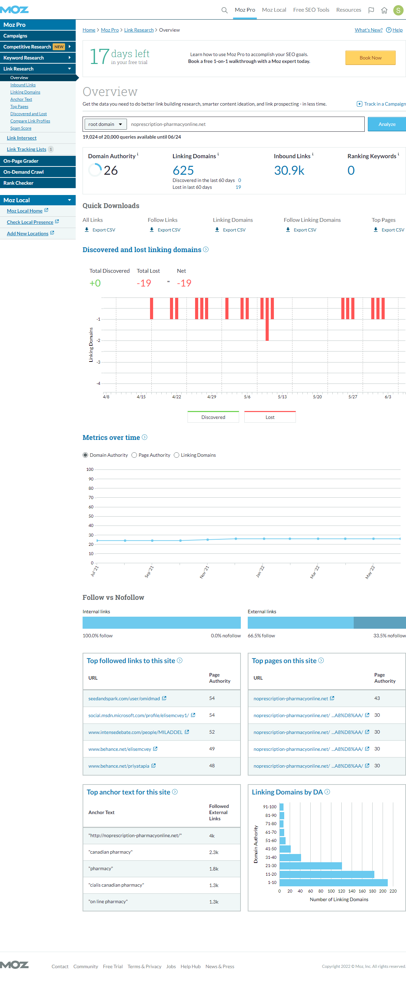Screen dimensions: 406x984
Task: Switch to the Moz Pro top tab
Action: tap(245, 10)
